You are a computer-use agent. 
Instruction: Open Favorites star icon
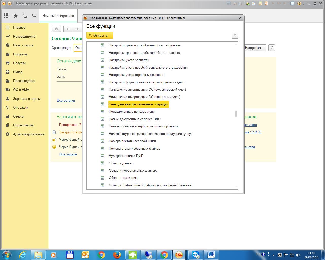tap(15, 16)
